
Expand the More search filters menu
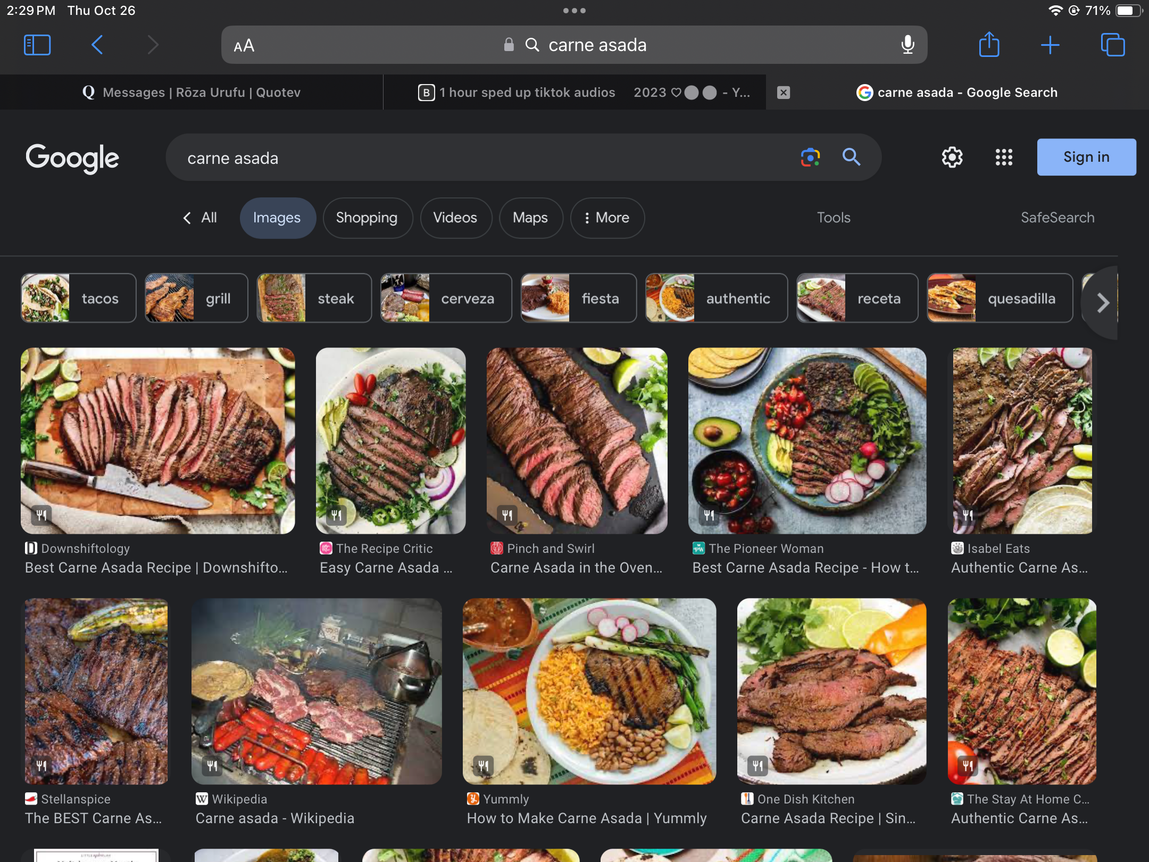pyautogui.click(x=607, y=218)
